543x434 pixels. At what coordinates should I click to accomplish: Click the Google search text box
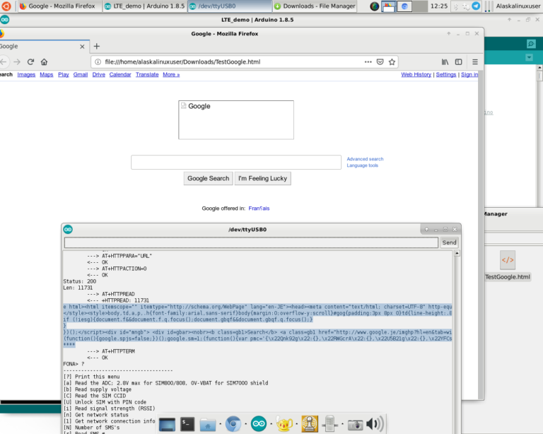click(236, 163)
